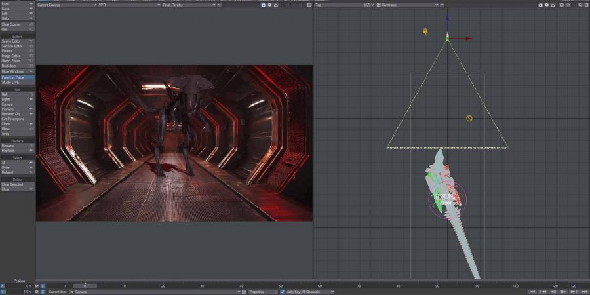Click frame 50 on the timeline slider
Image resolution: width=590 pixels, height=295 pixels.
point(281,286)
